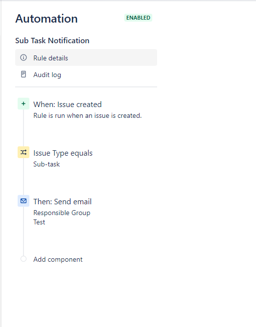
Task: Click Add component link
Action: [x=58, y=259]
